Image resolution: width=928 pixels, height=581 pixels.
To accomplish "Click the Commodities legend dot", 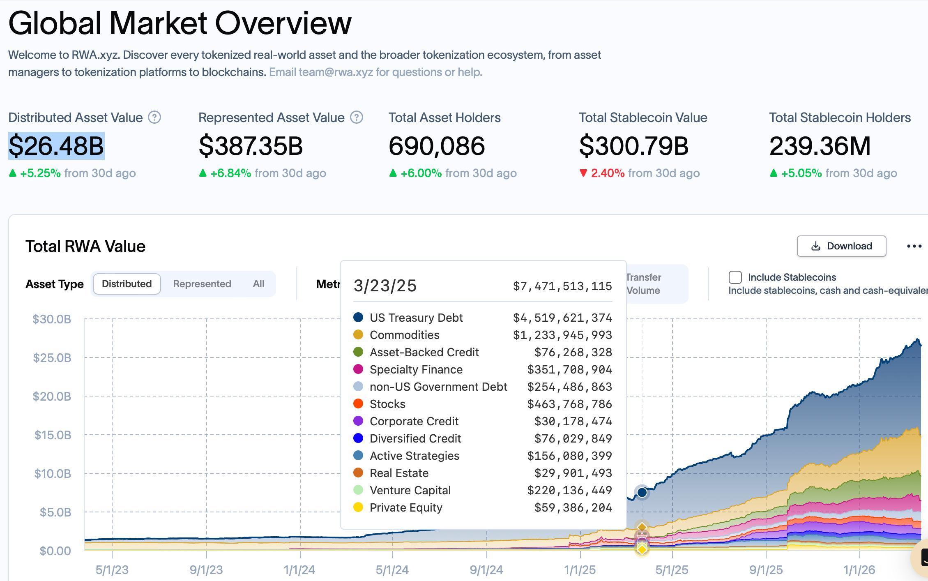I will click(358, 334).
